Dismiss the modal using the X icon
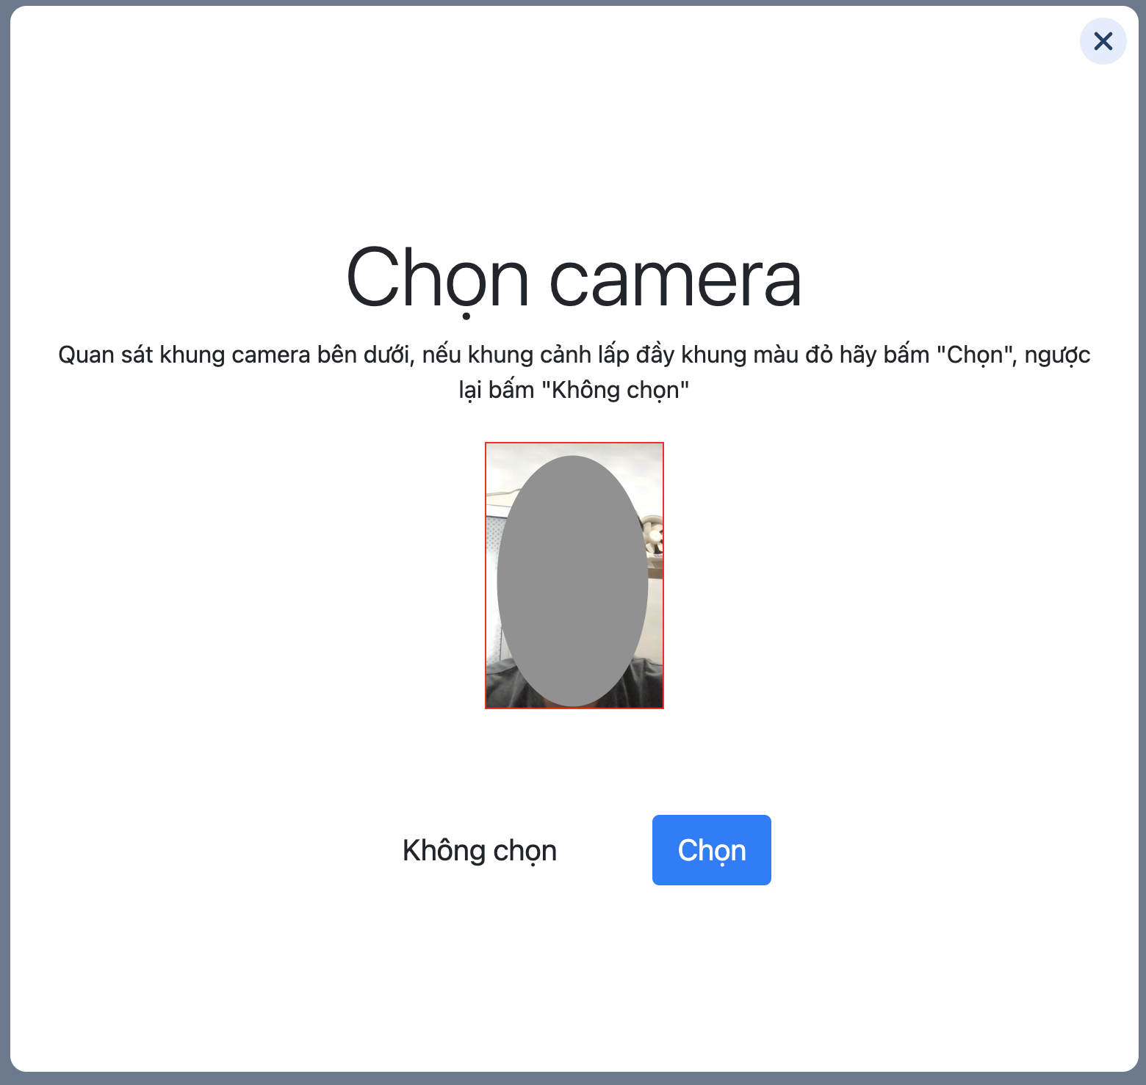1146x1085 pixels. coord(1103,41)
